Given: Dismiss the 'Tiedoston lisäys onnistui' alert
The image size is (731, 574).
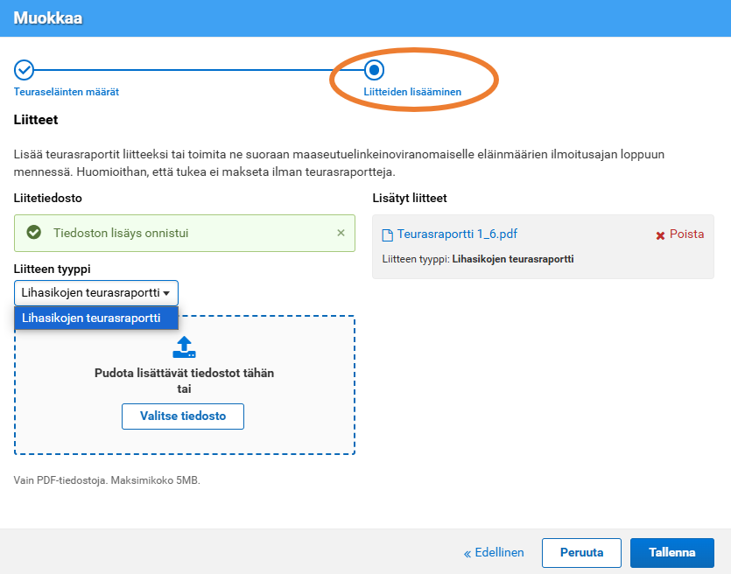Looking at the screenshot, I should (x=341, y=233).
